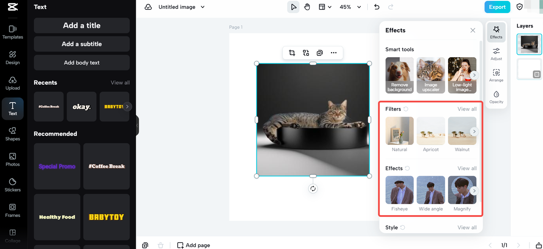
Task: Click the Add a subtitle button
Action: (82, 44)
